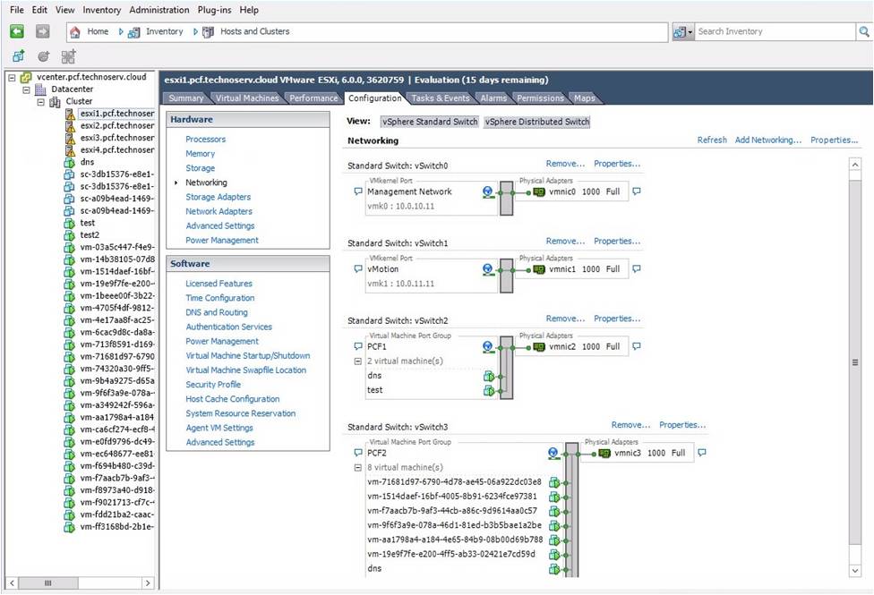Collapse the Cluster tree node
The height and width of the screenshot is (595, 874).
(x=40, y=101)
